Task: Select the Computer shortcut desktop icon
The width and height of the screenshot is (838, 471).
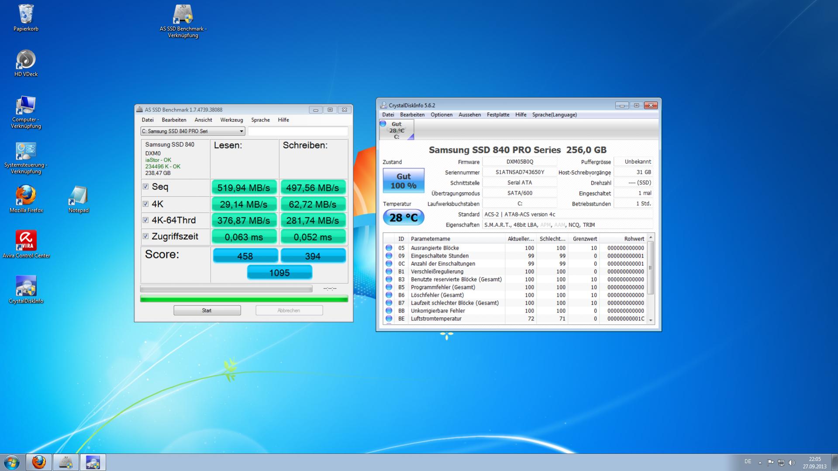Action: click(26, 112)
